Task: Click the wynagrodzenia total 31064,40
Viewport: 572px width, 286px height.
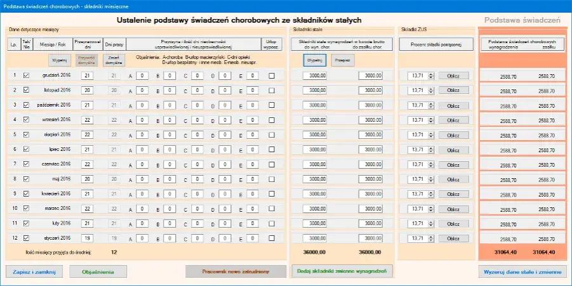Action: coord(505,252)
